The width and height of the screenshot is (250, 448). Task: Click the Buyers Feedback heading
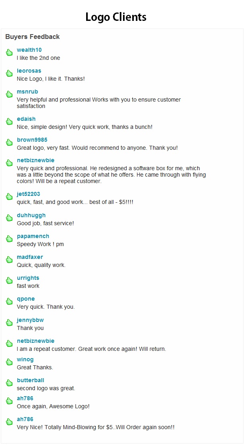(32, 37)
